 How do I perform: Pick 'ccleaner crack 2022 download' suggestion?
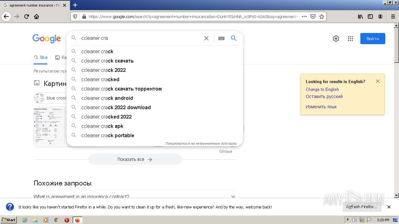155,107
